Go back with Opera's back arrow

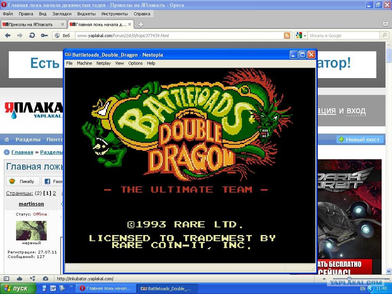pos(8,36)
